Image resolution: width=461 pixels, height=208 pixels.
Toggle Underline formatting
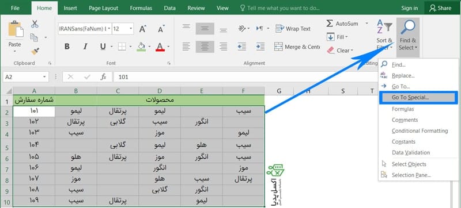pyautogui.click(x=103, y=47)
